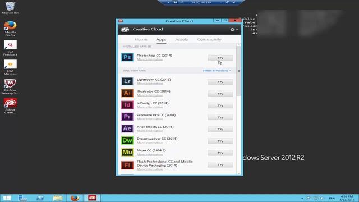Click the app list scrollbar thumb
Image resolution: width=359 pixels, height=202 pixels.
point(238,71)
